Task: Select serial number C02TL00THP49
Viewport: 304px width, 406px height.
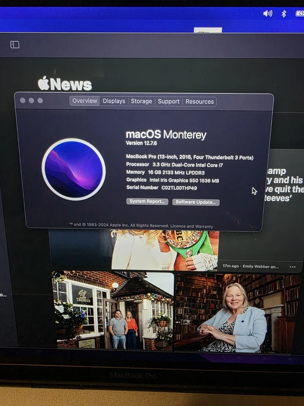Action: click(179, 188)
